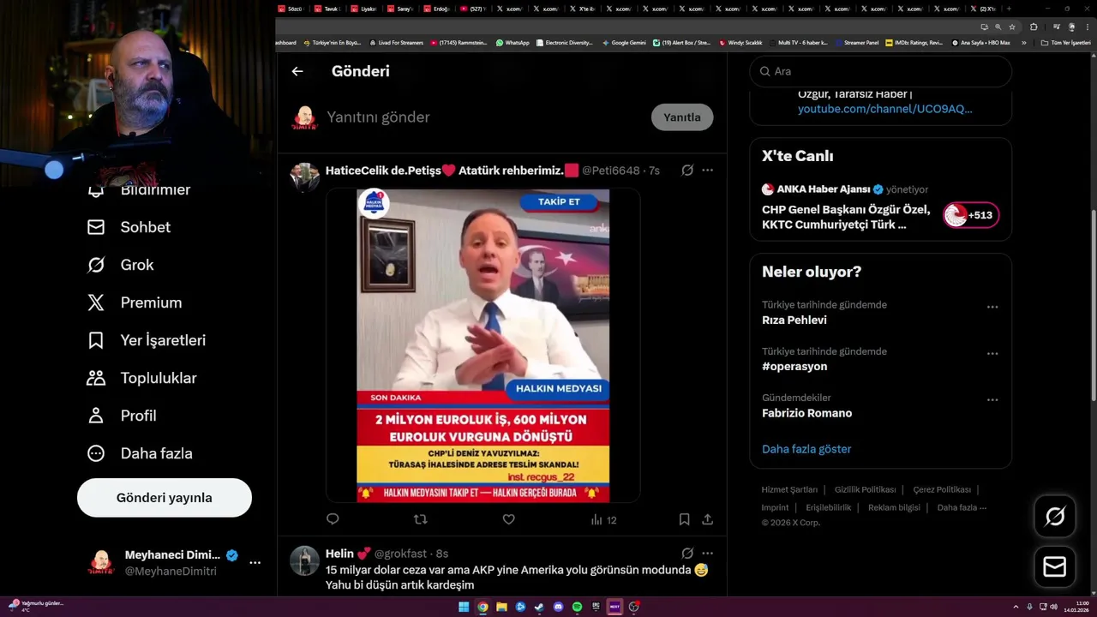This screenshot has height=617, width=1097.
Task: Open Steam from taskbar
Action: point(539,607)
